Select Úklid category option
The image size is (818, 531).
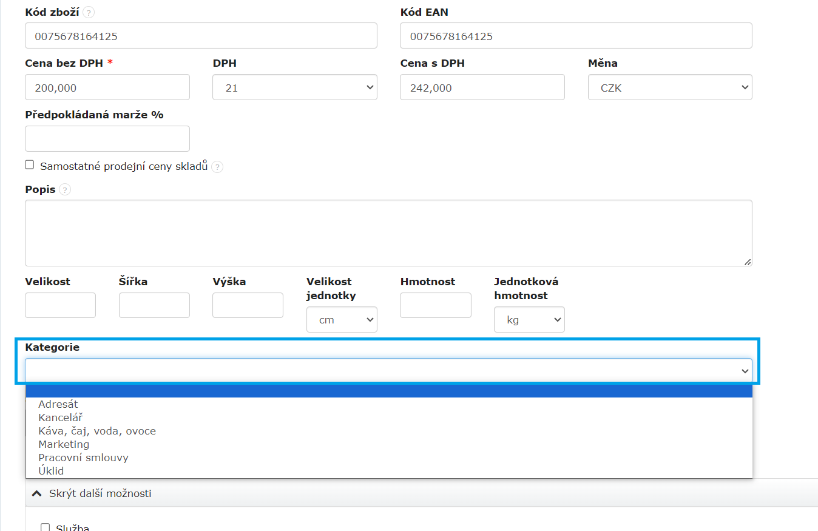click(x=51, y=471)
